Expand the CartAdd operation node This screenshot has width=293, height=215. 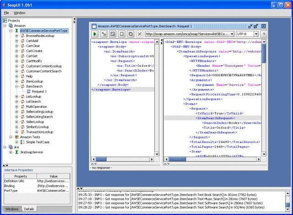(16, 41)
